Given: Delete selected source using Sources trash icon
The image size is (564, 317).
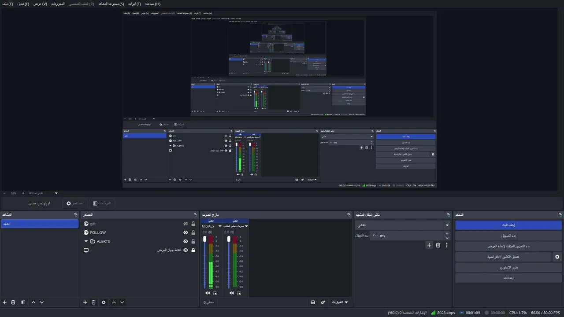Looking at the screenshot, I should point(93,302).
